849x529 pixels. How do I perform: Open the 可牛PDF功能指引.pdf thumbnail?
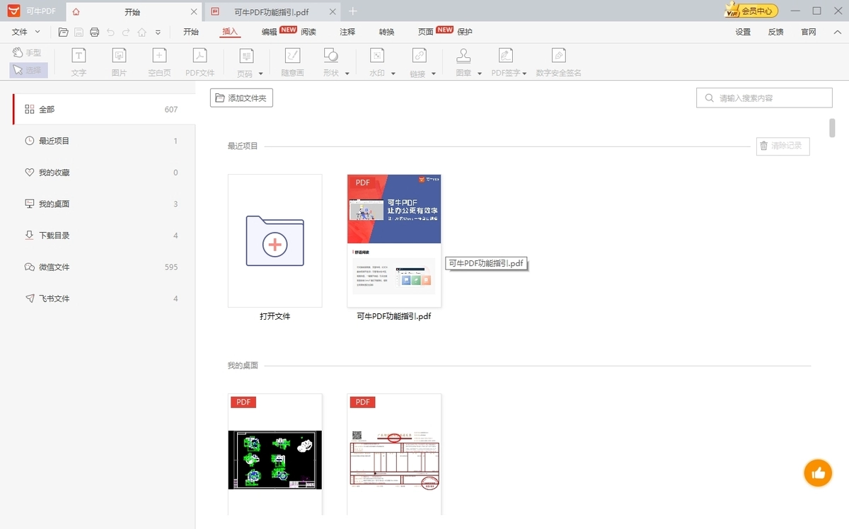point(394,240)
